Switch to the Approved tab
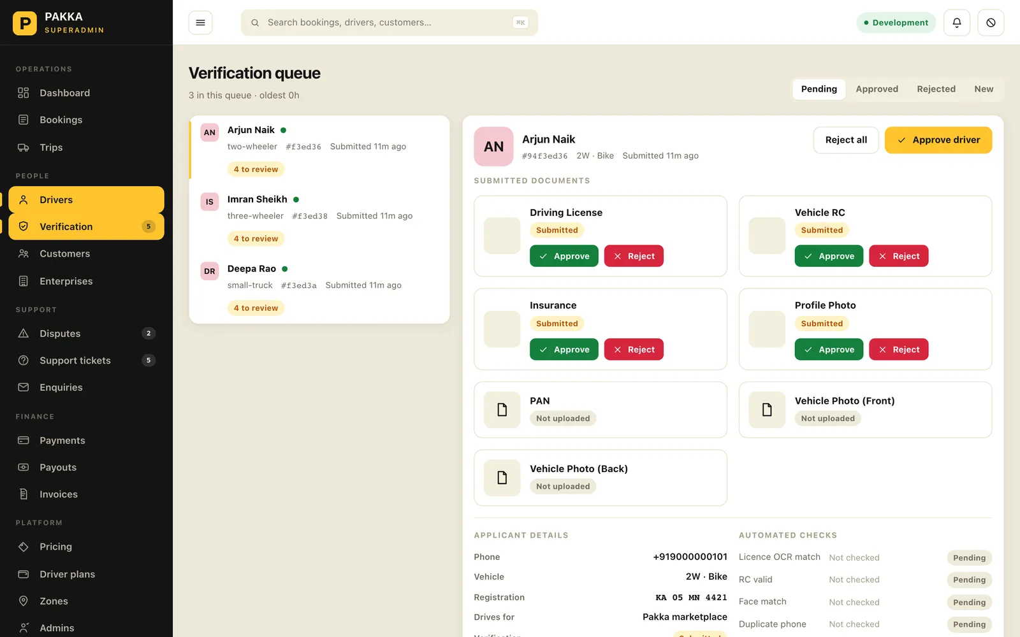Screen dimensions: 1020x637 877,89
